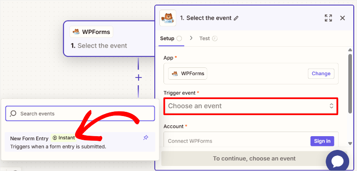Click the WPForms app badge in step card
357x171 pixels.
click(x=91, y=32)
